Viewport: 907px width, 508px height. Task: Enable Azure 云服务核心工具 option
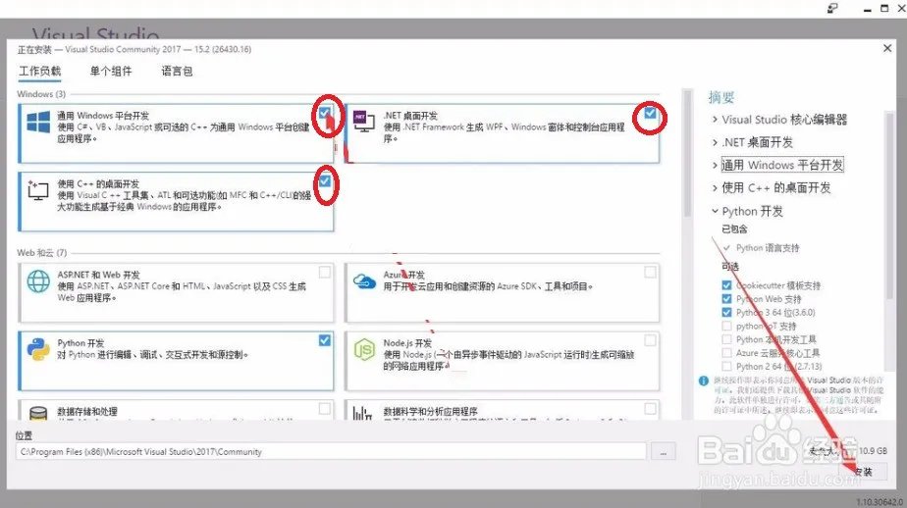point(726,352)
